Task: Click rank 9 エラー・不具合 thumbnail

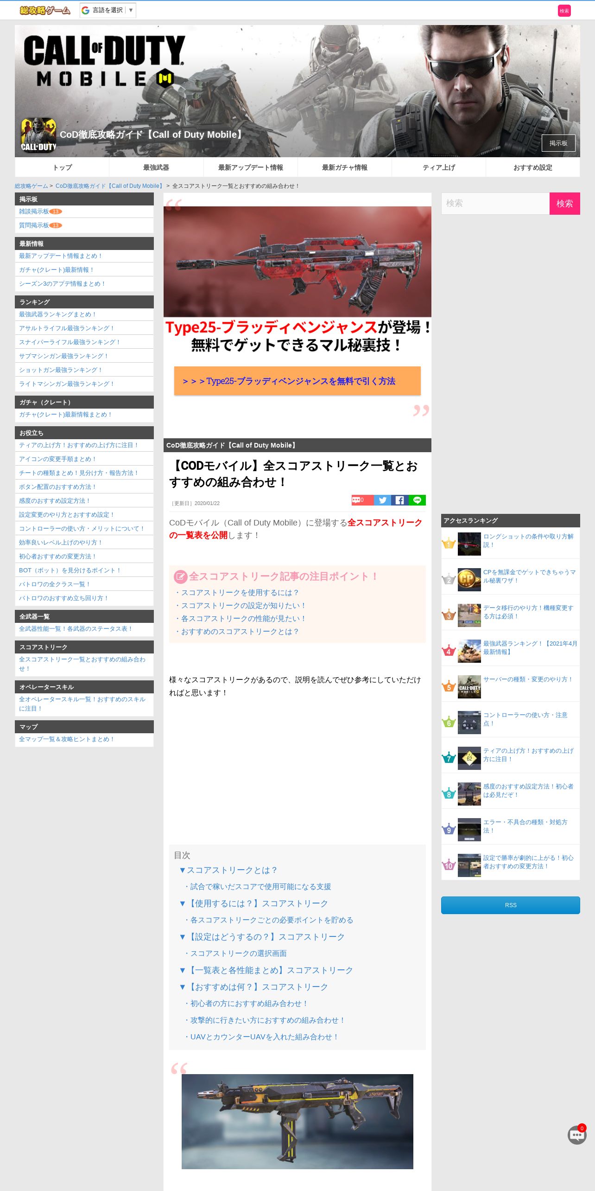Action: 469,830
